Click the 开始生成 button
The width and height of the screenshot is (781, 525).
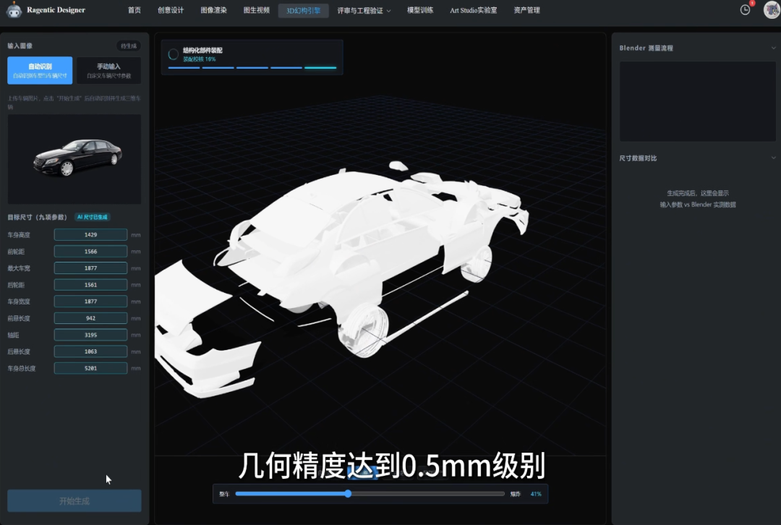pos(74,500)
